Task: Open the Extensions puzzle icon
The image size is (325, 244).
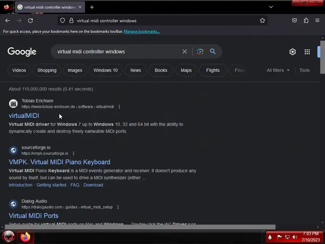Action: pos(306,20)
